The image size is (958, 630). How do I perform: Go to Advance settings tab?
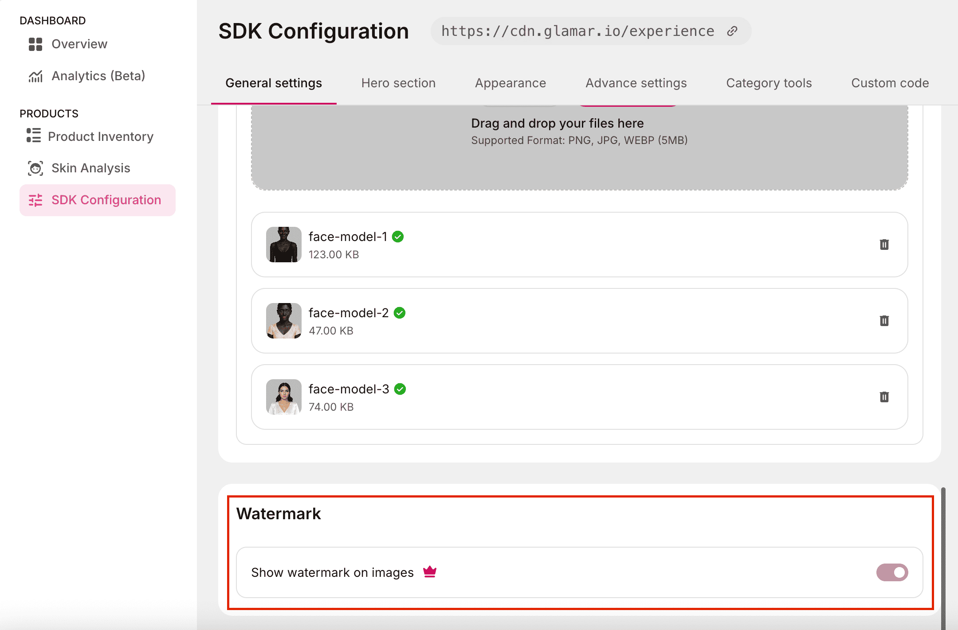(636, 83)
